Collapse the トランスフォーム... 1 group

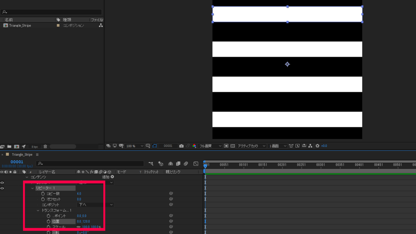coord(38,210)
